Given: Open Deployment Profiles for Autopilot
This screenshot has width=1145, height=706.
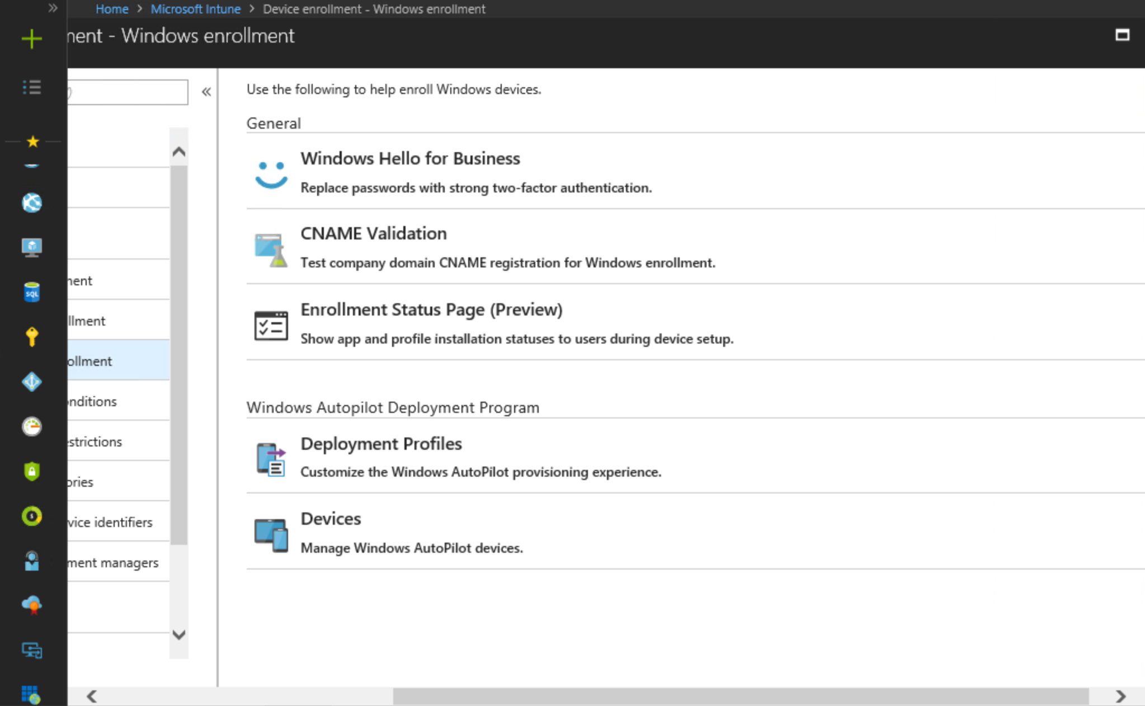Looking at the screenshot, I should 381,444.
